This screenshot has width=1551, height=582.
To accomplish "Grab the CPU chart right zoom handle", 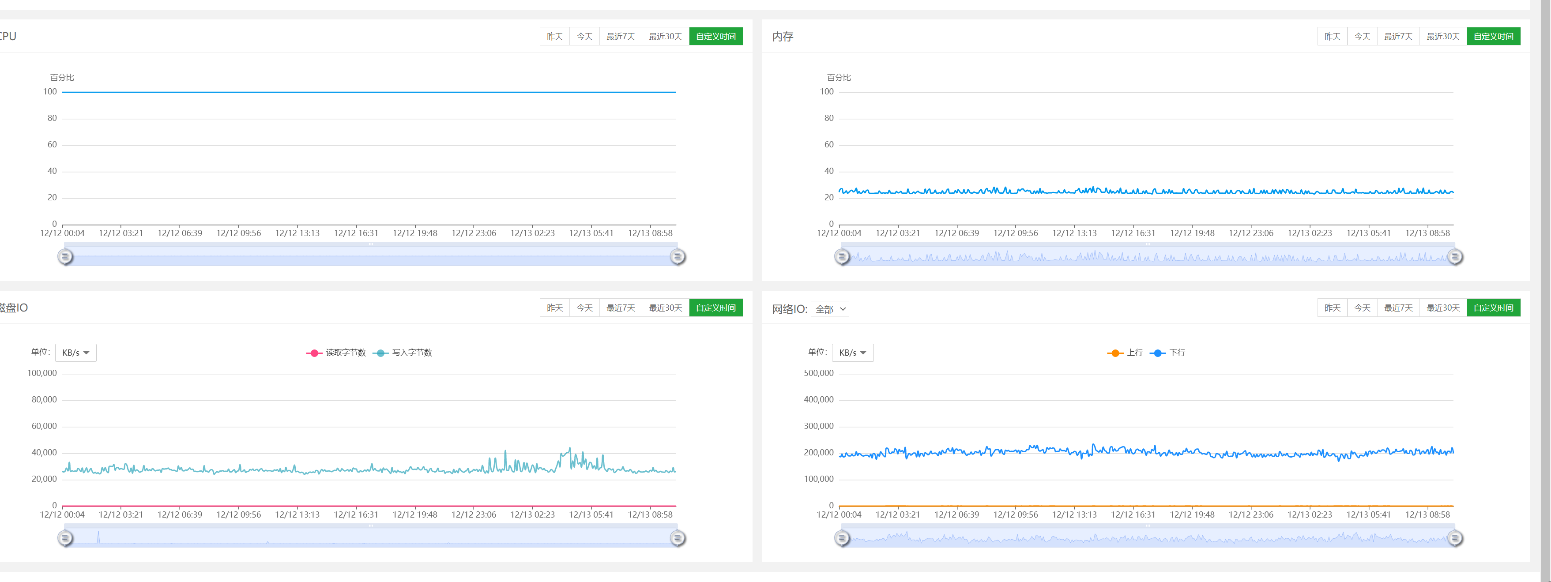I will coord(678,257).
